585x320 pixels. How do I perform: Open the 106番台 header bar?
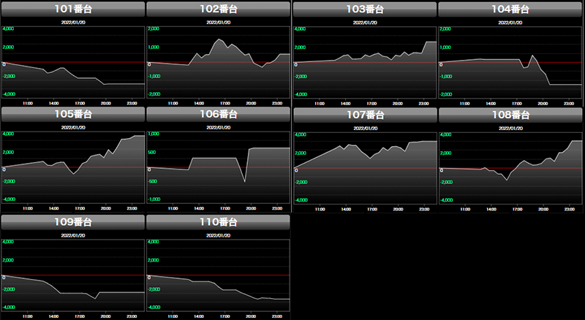tap(219, 114)
